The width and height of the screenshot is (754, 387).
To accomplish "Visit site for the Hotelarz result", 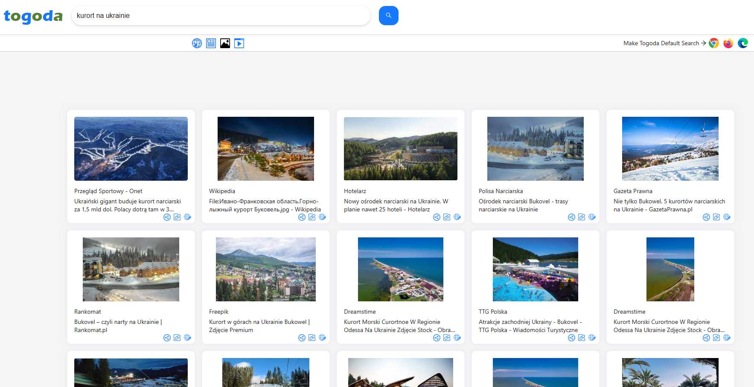I will [x=457, y=217].
